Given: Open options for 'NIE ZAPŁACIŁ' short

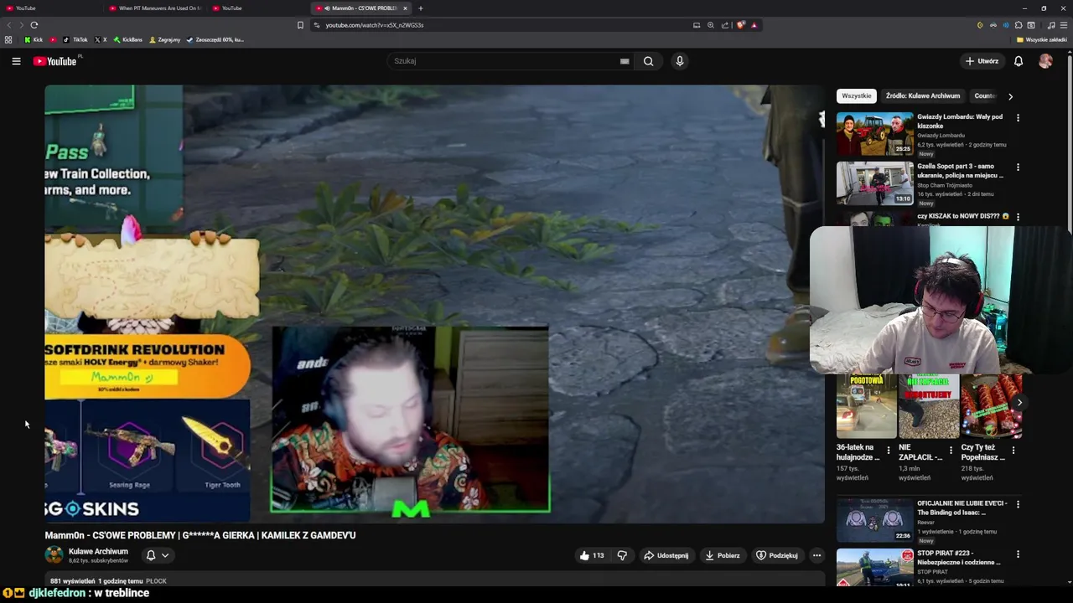Looking at the screenshot, I should (x=951, y=451).
